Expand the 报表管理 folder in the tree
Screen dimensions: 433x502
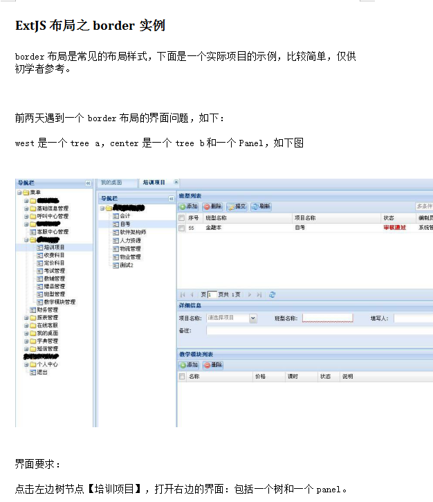(x=26, y=318)
